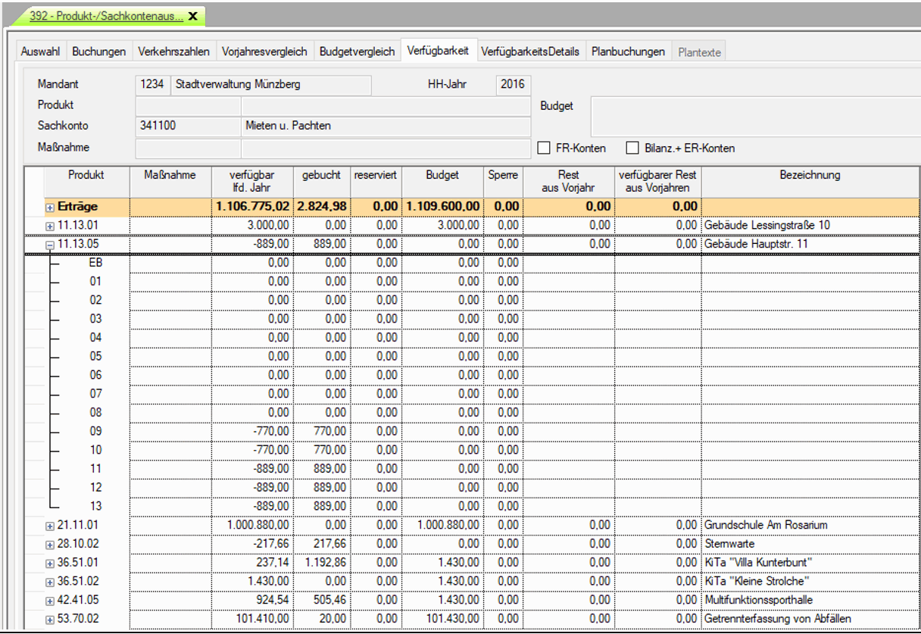Close the 392 Produkt-/Sachkontenaus tab

click(x=193, y=15)
